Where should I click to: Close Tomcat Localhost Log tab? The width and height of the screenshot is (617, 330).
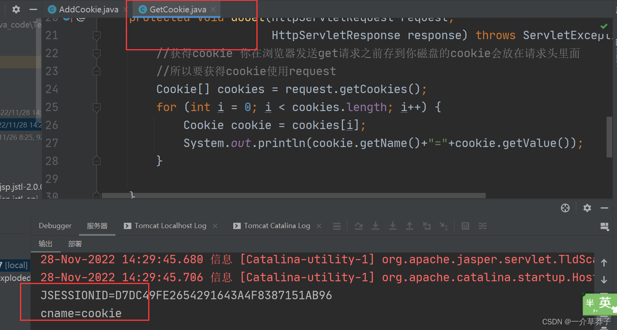pos(215,226)
